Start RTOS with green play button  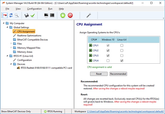(63, 15)
